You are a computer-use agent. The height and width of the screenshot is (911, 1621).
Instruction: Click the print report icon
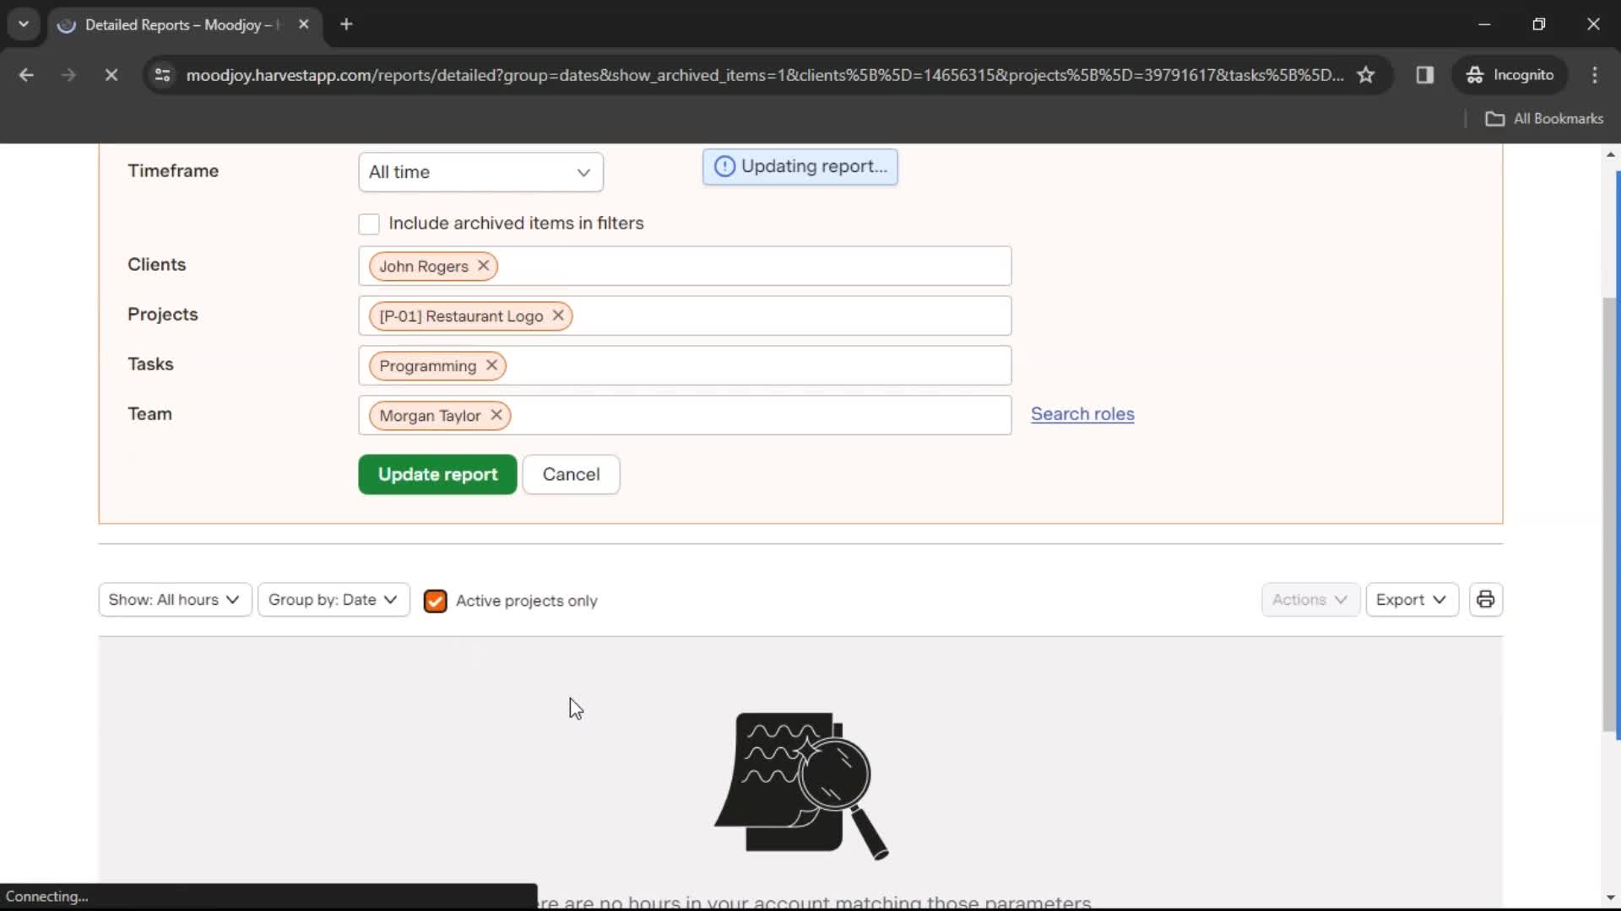tap(1488, 600)
